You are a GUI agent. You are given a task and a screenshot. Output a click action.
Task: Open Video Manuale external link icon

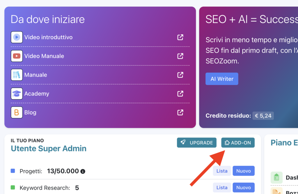coord(180,56)
